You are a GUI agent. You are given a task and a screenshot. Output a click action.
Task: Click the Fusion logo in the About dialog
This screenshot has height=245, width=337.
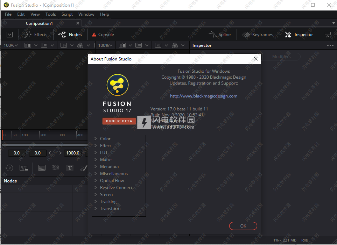point(117,85)
